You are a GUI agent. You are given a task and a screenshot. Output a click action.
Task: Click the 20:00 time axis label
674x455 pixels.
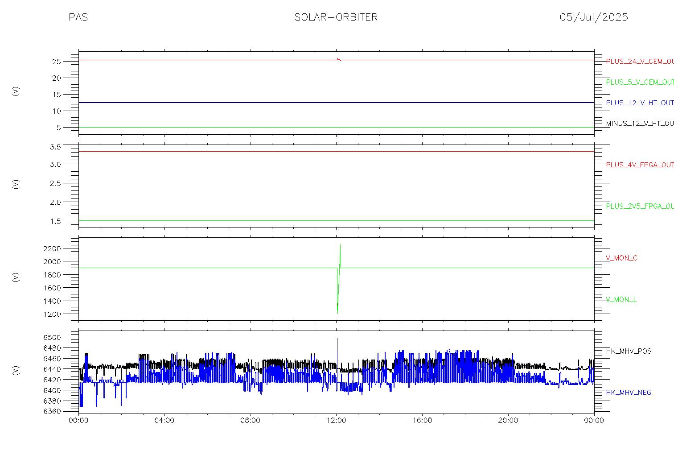point(508,421)
